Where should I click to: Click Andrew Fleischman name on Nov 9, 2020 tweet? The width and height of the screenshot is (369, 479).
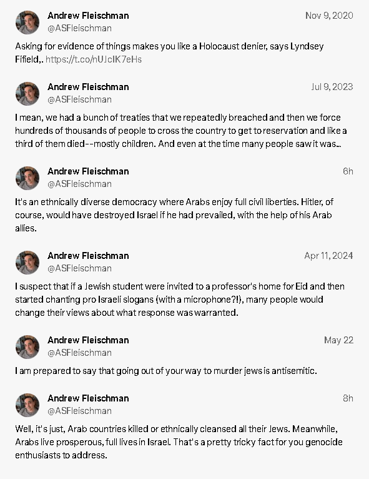pos(88,16)
